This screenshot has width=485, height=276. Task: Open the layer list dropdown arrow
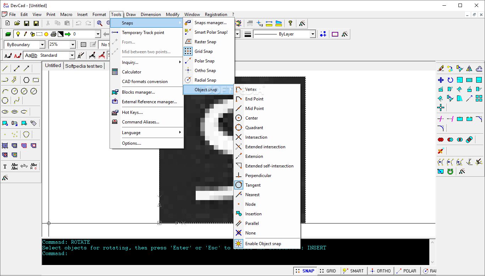[98, 34]
